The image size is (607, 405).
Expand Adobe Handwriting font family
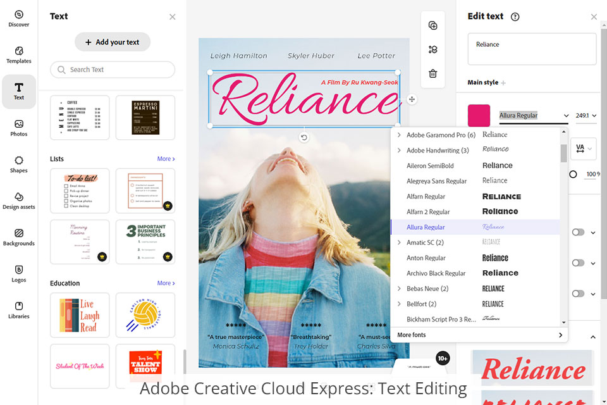(399, 151)
